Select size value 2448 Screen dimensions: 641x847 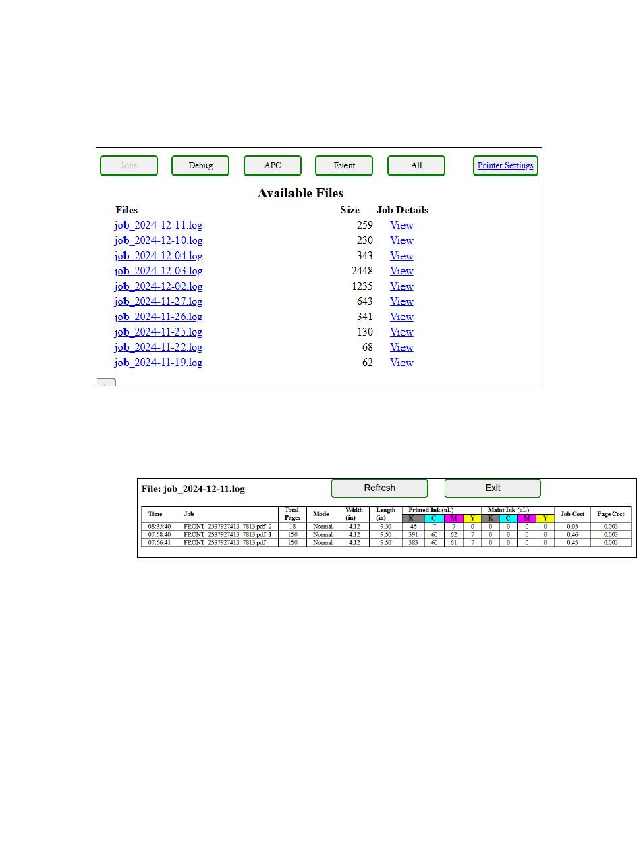(x=362, y=271)
